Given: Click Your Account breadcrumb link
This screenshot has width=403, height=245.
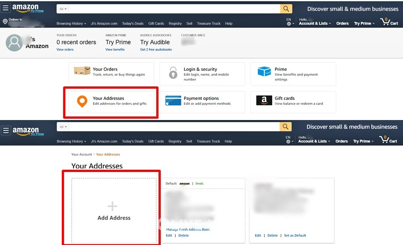Looking at the screenshot, I should [81, 154].
